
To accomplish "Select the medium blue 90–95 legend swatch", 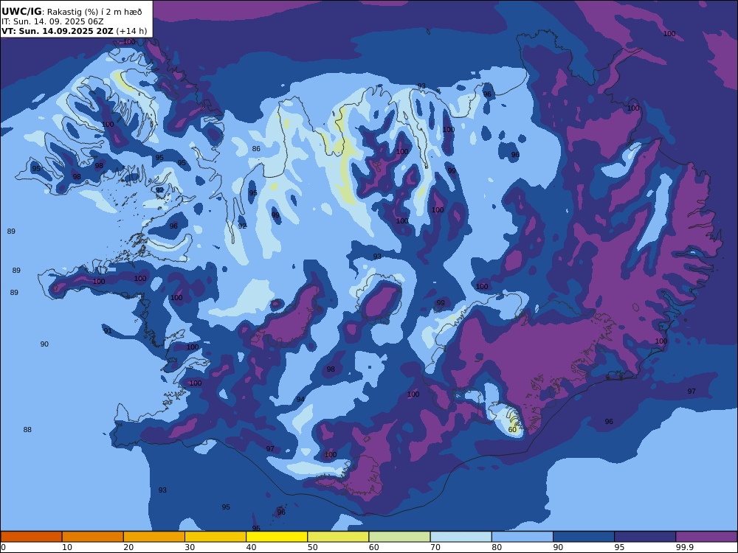I will 584,537.
